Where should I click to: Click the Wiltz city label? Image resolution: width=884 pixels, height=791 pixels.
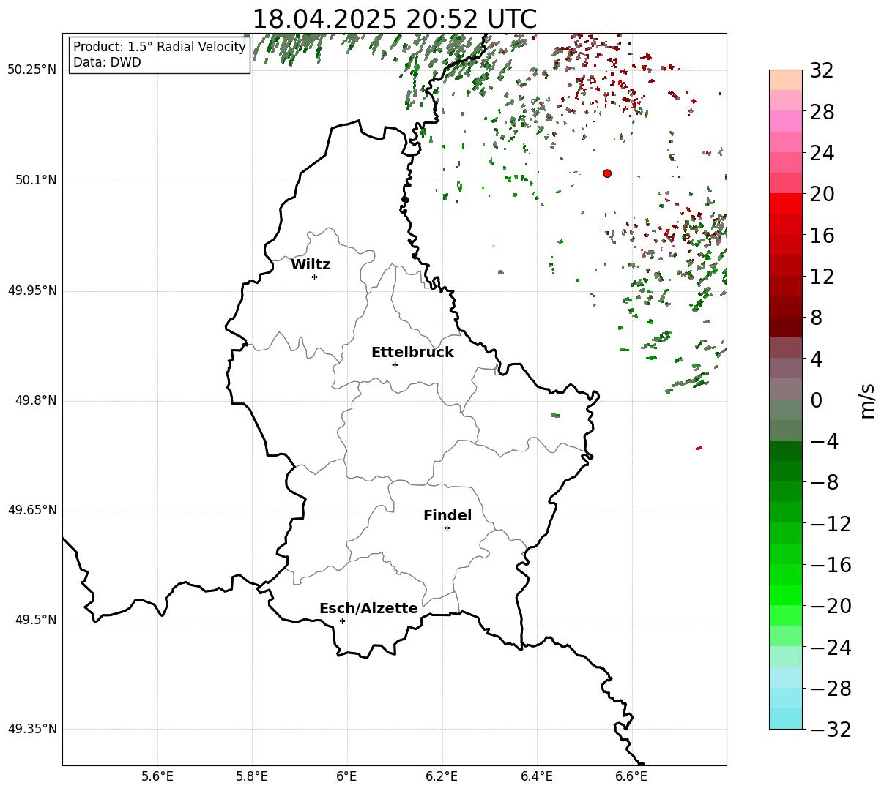(x=311, y=265)
